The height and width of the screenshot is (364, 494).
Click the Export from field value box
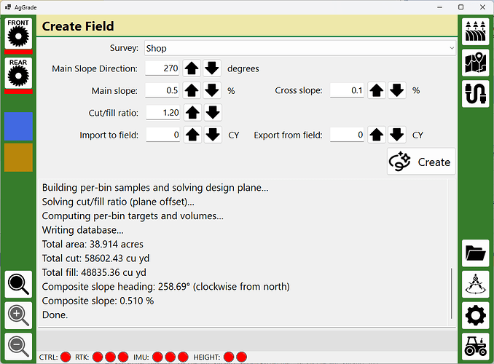pos(347,135)
